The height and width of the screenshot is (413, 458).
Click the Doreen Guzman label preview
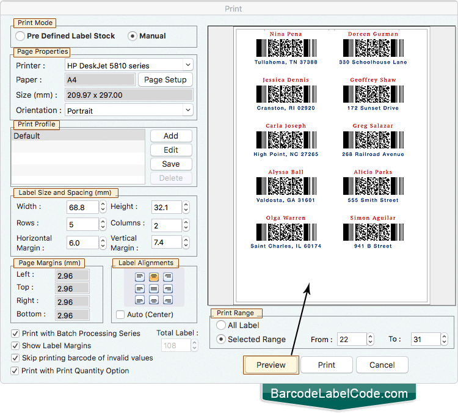pos(373,48)
